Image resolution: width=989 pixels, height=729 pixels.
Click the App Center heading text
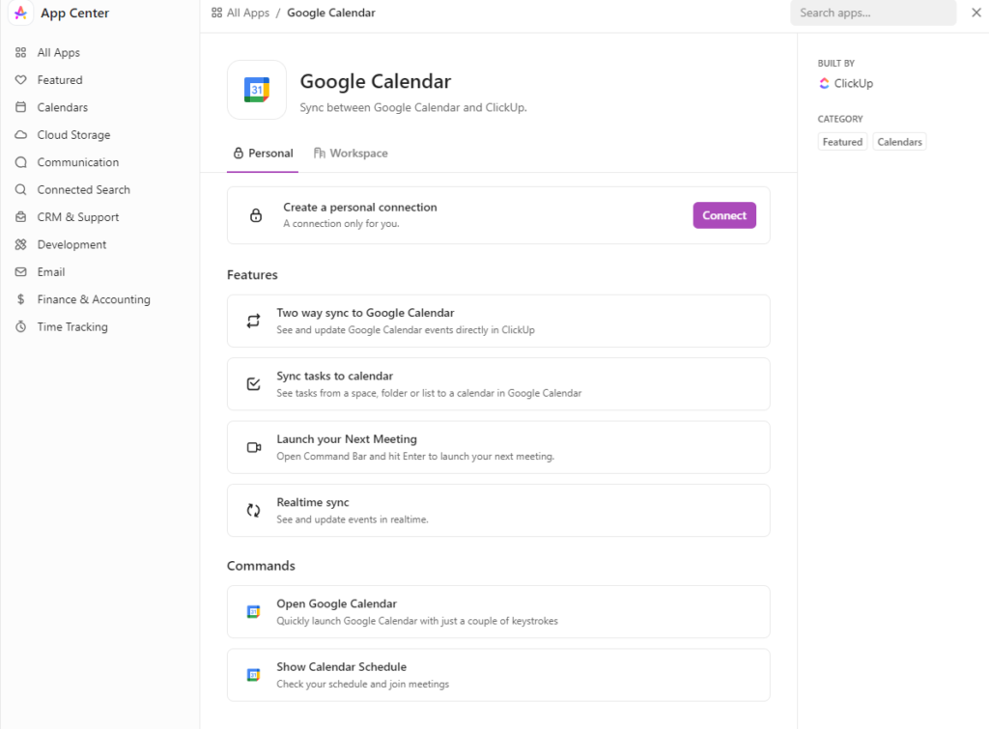[75, 14]
